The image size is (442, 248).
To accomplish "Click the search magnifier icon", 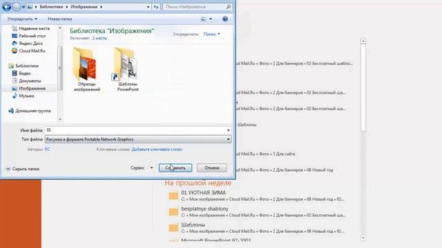I will point(229,7).
